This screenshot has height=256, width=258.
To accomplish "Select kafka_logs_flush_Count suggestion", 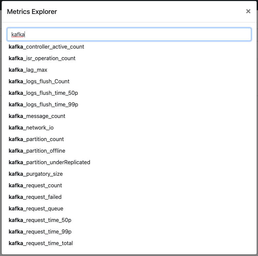I will click(39, 81).
